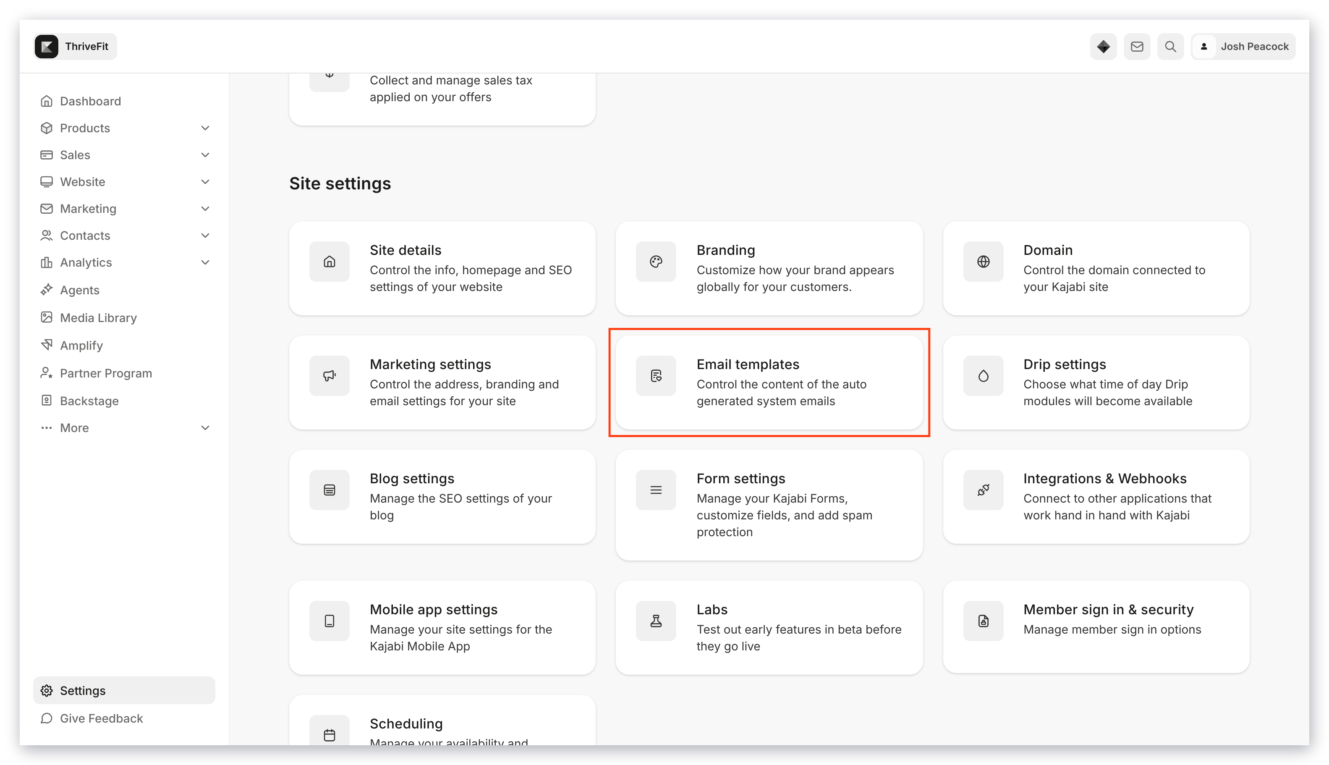The image size is (1329, 765).
Task: Open Give Feedback link
Action: [101, 718]
